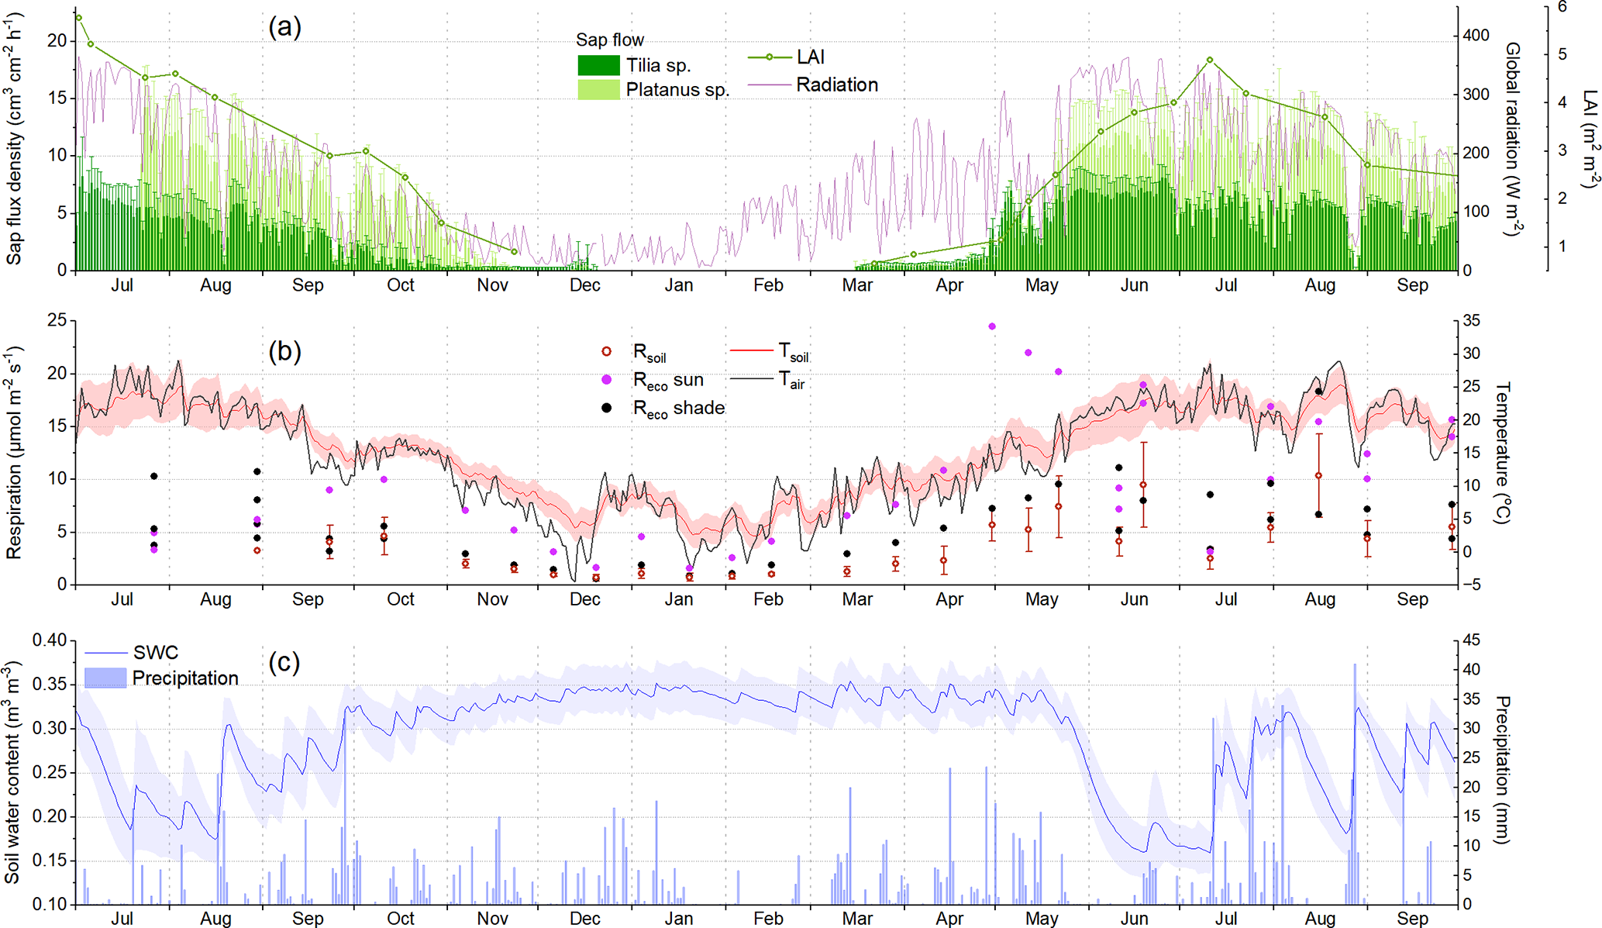Click the 'Global radiation (W m-2)' axis title

[x=1513, y=138]
